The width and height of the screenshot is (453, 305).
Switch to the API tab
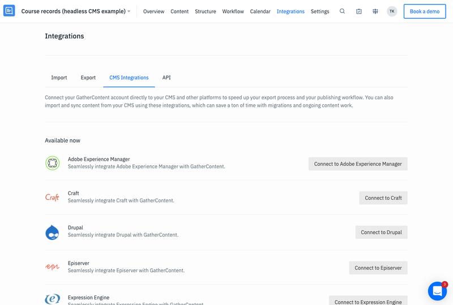(166, 78)
